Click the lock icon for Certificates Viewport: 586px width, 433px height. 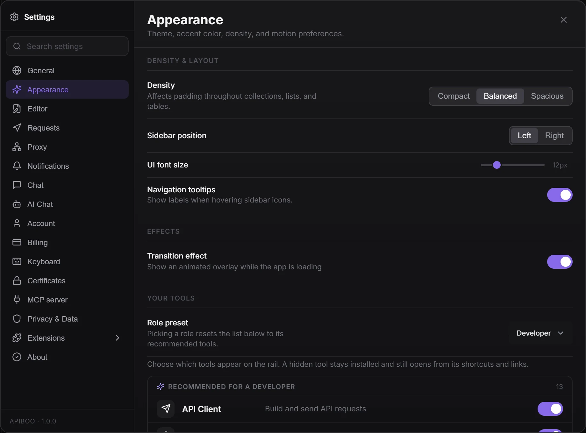click(17, 280)
